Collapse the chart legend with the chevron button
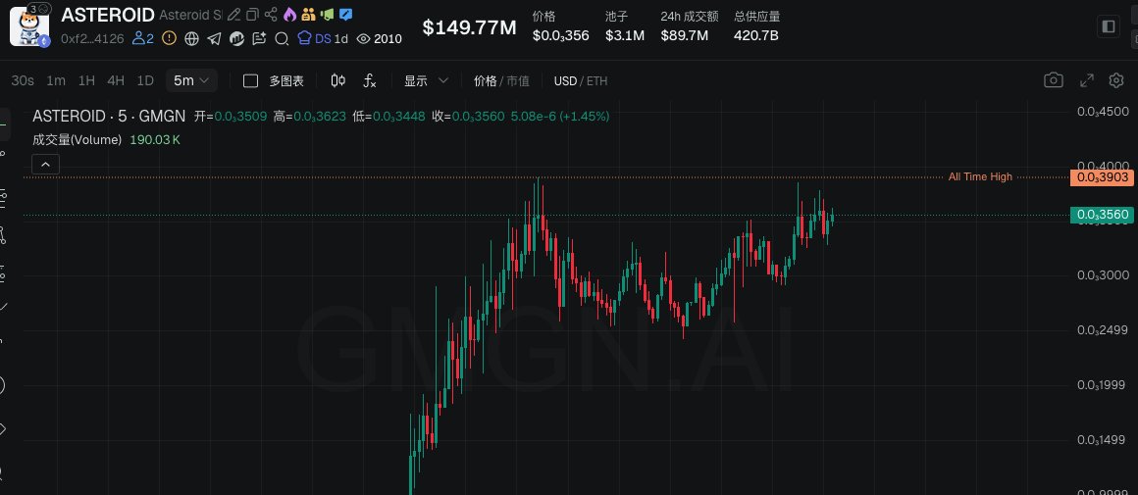 pyautogui.click(x=45, y=165)
